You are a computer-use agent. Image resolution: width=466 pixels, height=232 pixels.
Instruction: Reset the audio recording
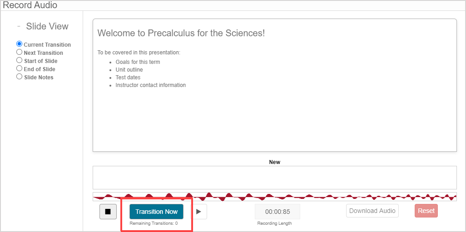426,211
